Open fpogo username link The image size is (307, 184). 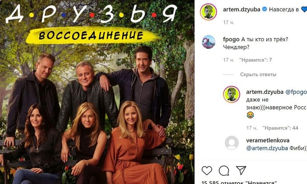(x=231, y=40)
